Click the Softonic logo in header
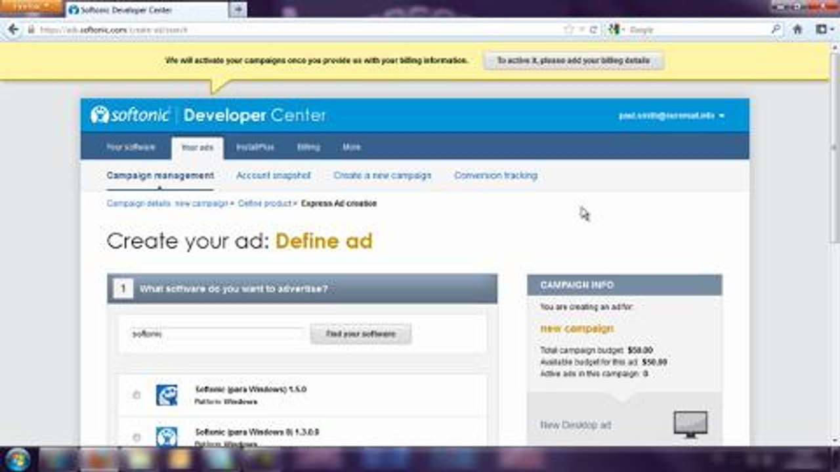This screenshot has width=840, height=472. [x=131, y=115]
